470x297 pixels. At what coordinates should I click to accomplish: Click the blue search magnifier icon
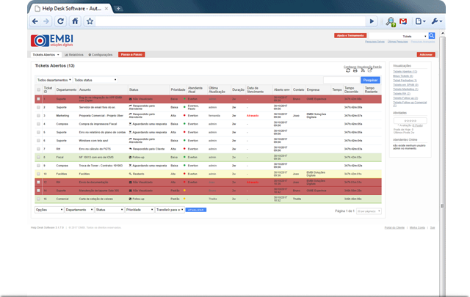[x=432, y=35]
